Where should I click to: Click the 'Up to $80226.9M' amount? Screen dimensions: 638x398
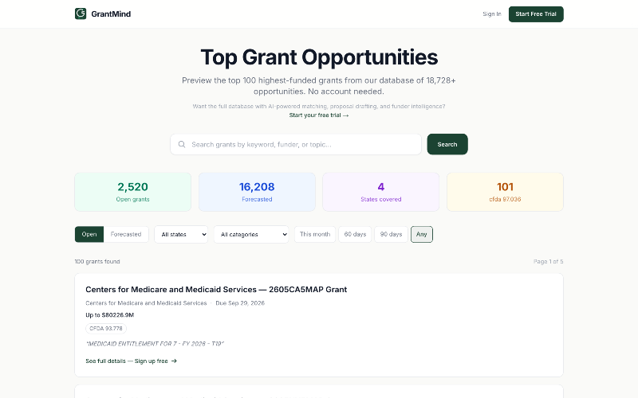point(109,314)
